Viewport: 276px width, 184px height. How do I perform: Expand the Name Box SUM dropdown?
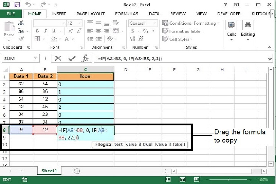[36, 58]
